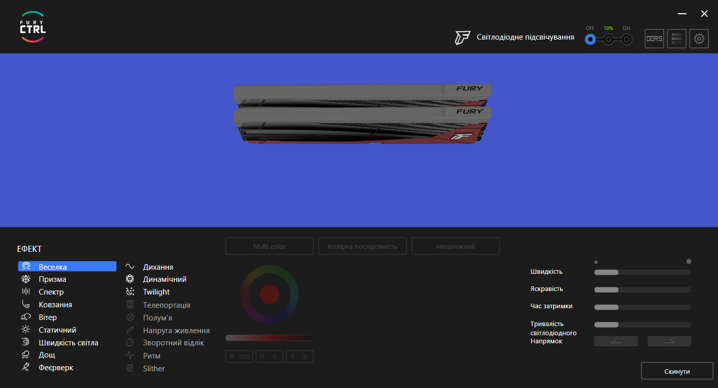Set LED lighting switch to 10%
This screenshot has width=718, height=388.
(x=608, y=39)
